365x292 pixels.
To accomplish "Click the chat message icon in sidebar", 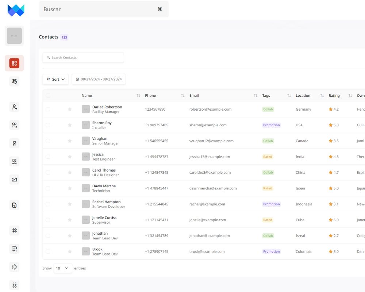I will tap(14, 249).
